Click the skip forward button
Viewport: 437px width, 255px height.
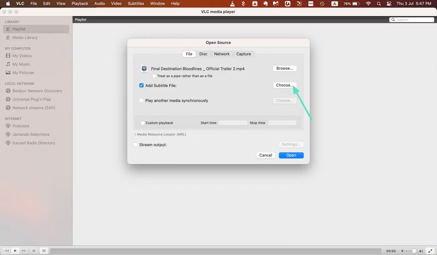[24, 251]
